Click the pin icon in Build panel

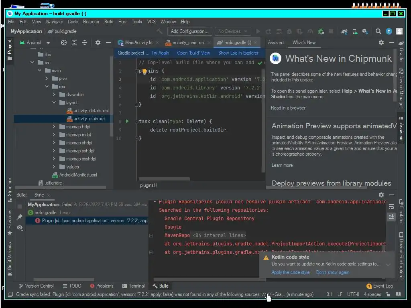20,217
